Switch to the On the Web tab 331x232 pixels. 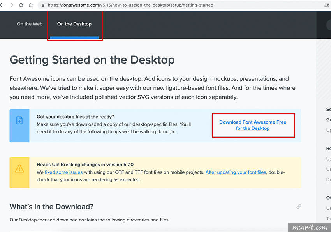click(30, 24)
